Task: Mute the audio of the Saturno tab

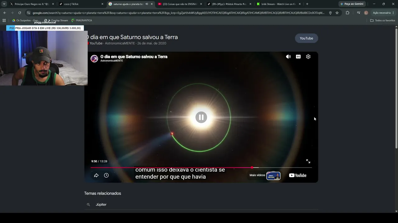Action: [147, 4]
